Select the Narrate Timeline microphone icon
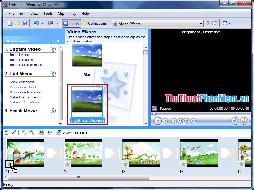The width and height of the screenshot is (254, 190). click(x=14, y=132)
